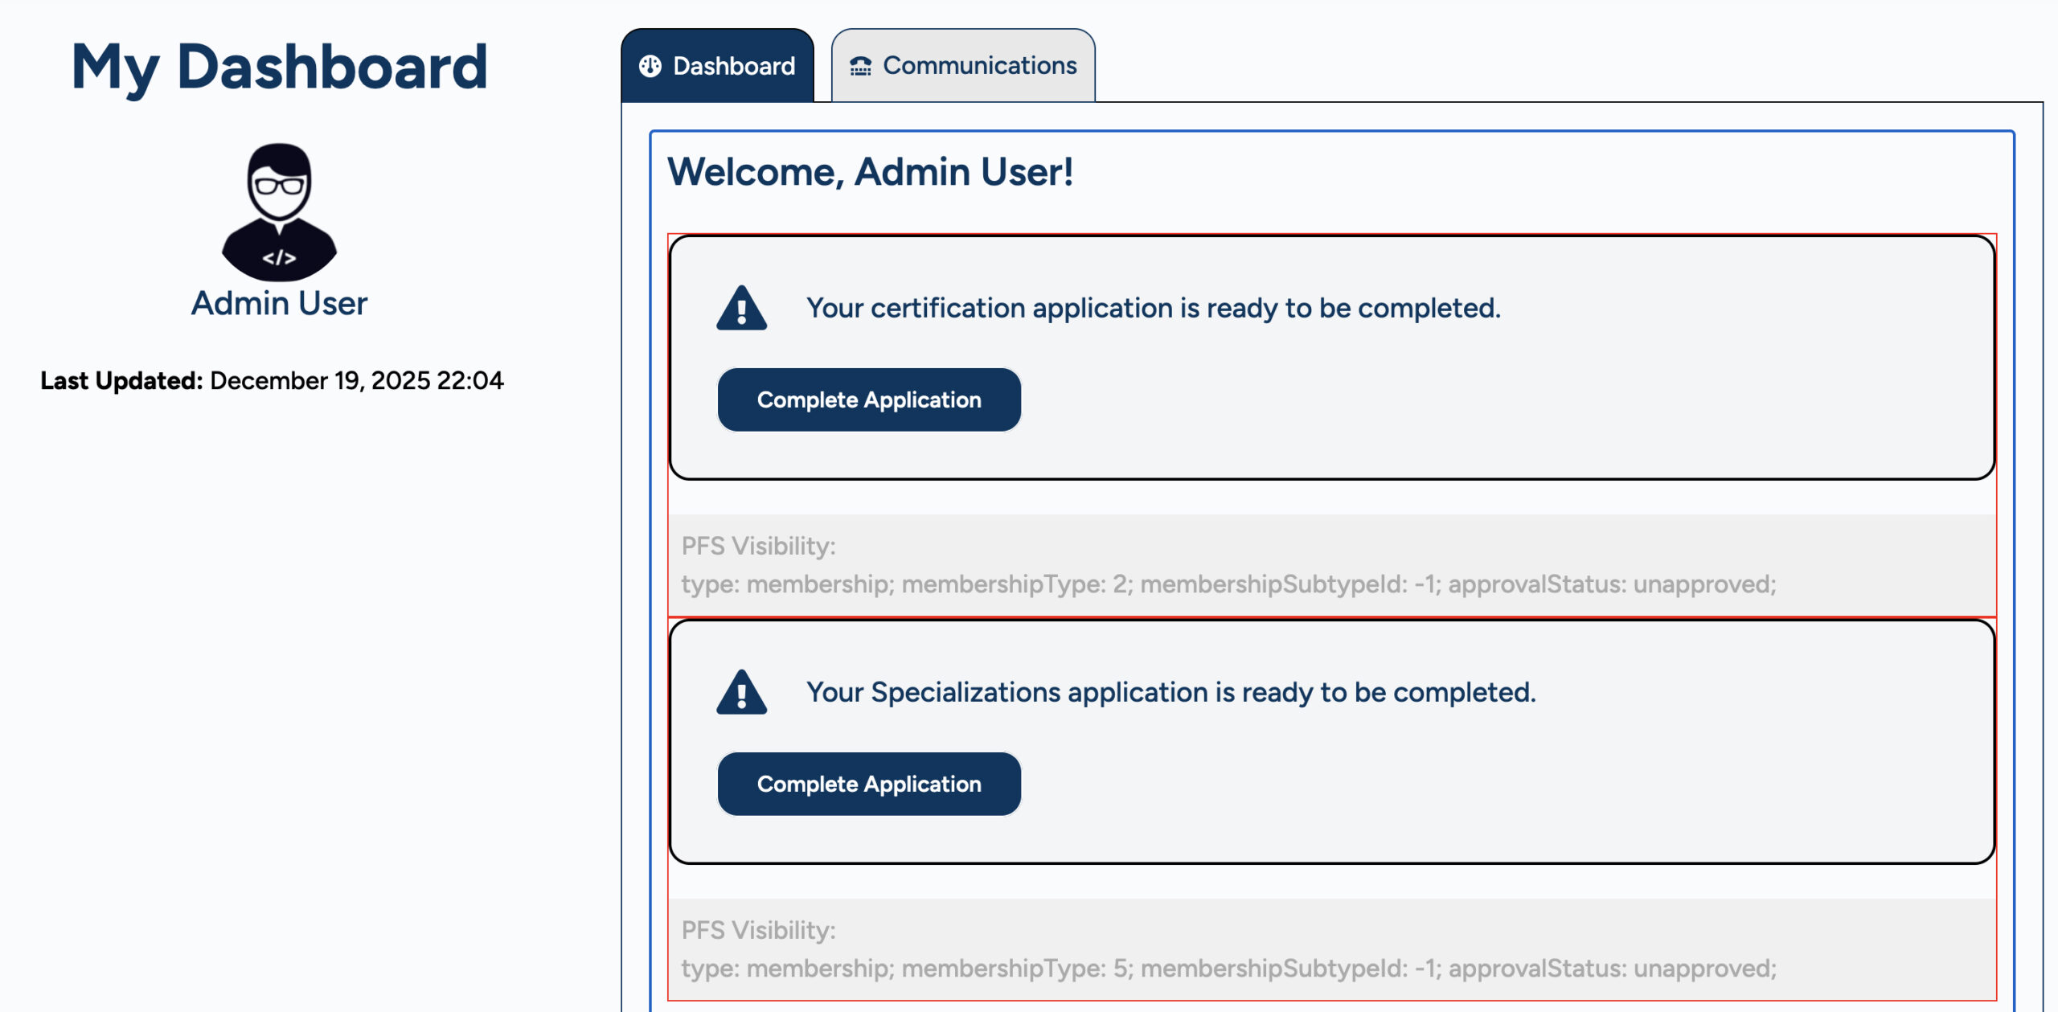This screenshot has width=2058, height=1012.
Task: Click the certification application ready message
Action: coord(1153,309)
